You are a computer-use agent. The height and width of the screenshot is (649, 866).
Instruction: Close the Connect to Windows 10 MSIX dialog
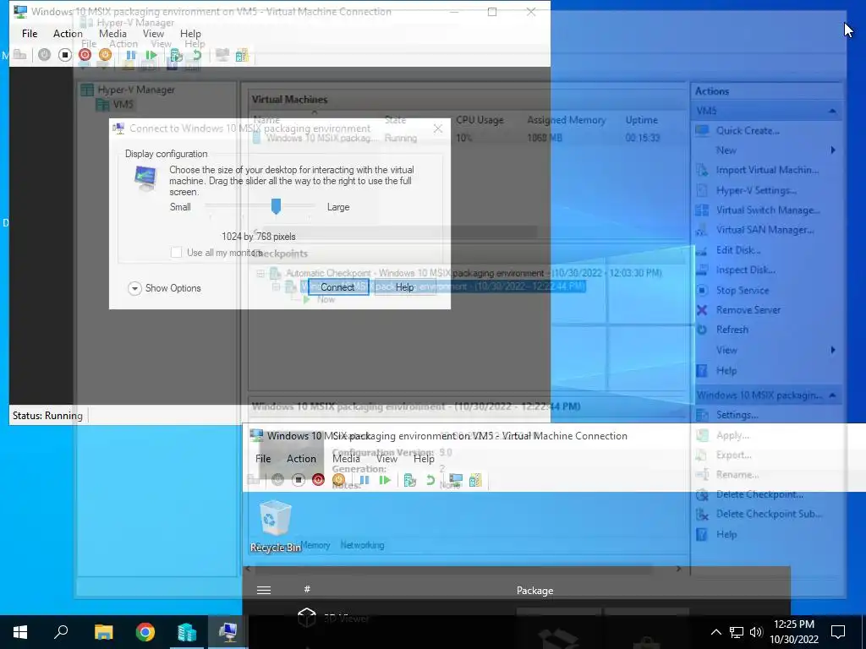(x=438, y=128)
